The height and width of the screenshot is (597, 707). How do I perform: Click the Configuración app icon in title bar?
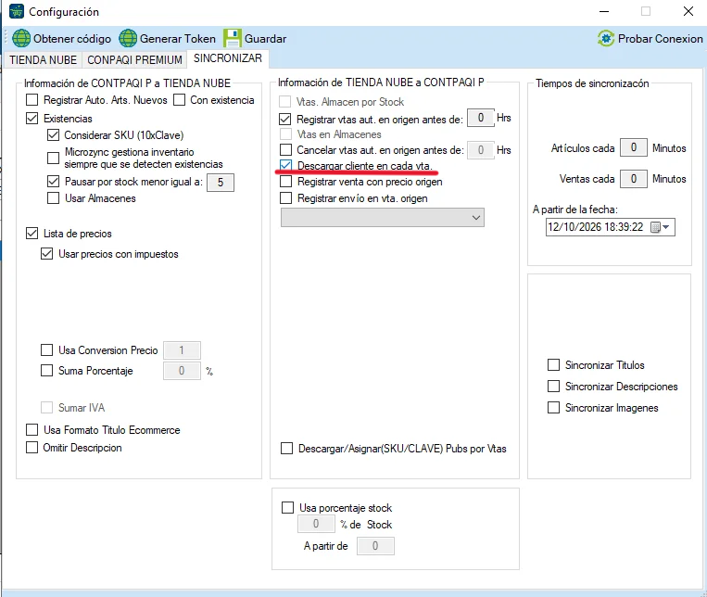tap(17, 11)
